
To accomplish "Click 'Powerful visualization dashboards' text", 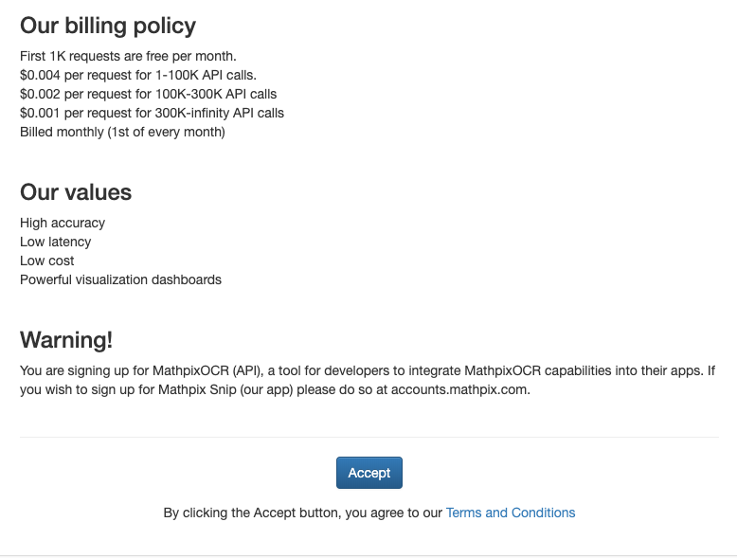I will (120, 279).
